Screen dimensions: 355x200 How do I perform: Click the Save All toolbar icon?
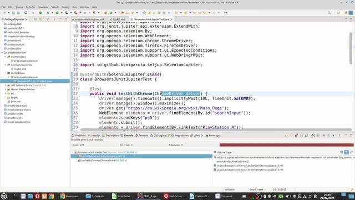pos(18,13)
